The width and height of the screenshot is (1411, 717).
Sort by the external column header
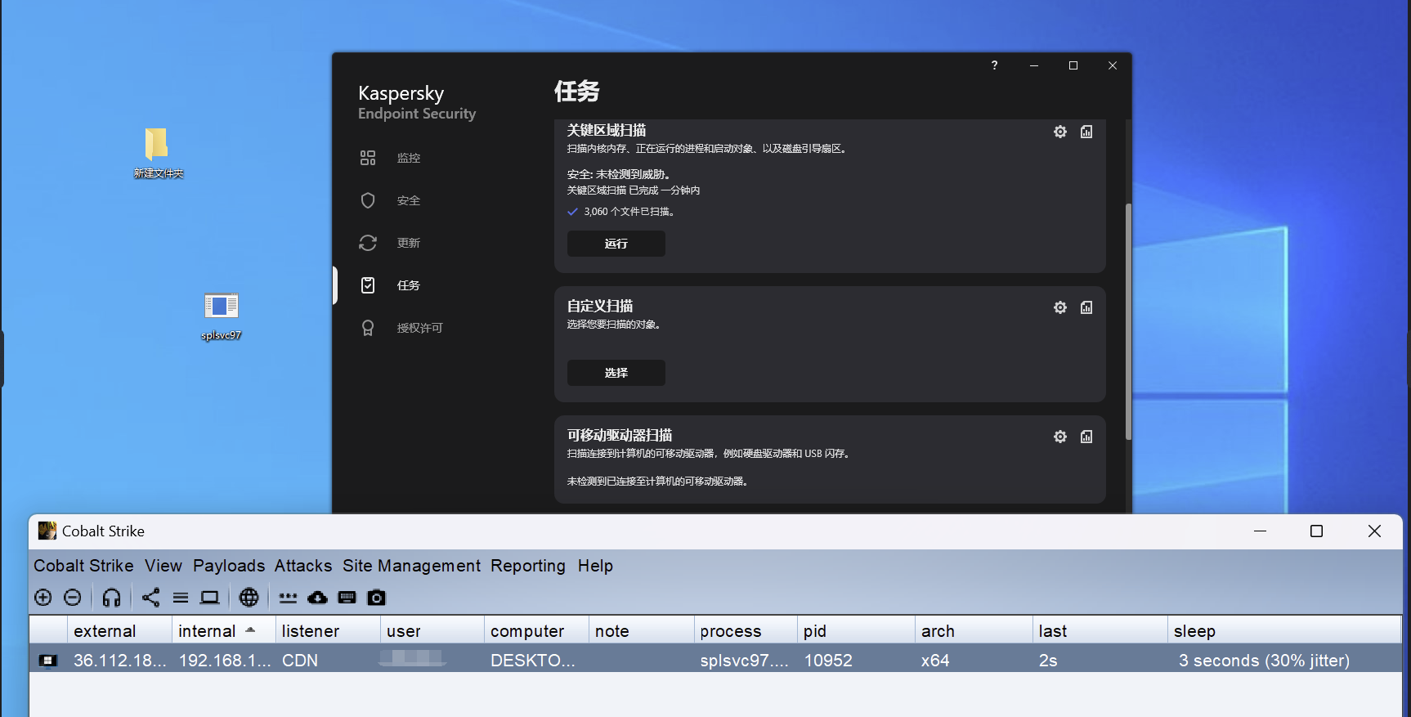119,631
